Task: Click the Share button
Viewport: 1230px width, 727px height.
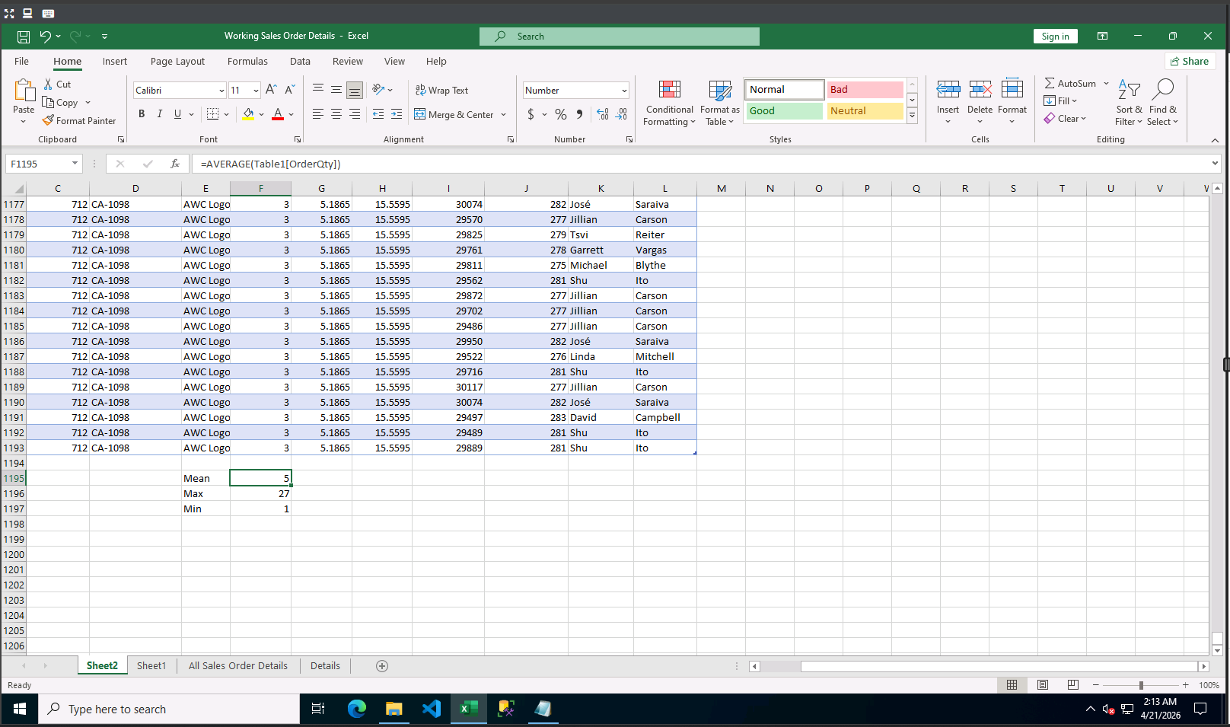Action: point(1190,62)
